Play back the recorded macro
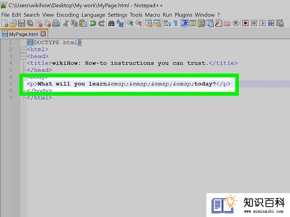 263,23
